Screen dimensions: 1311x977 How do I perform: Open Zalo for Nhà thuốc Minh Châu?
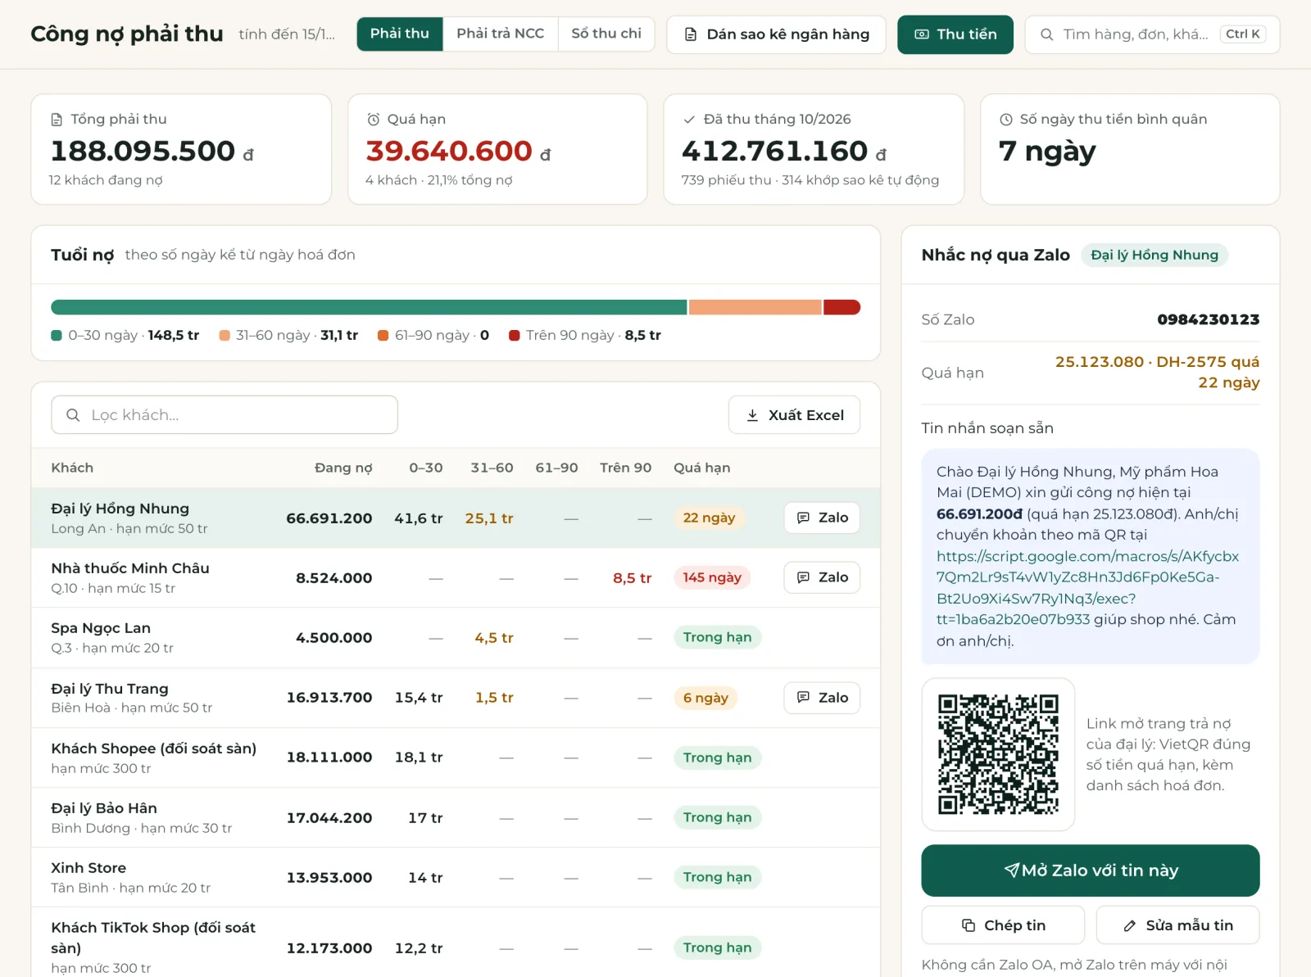[822, 577]
